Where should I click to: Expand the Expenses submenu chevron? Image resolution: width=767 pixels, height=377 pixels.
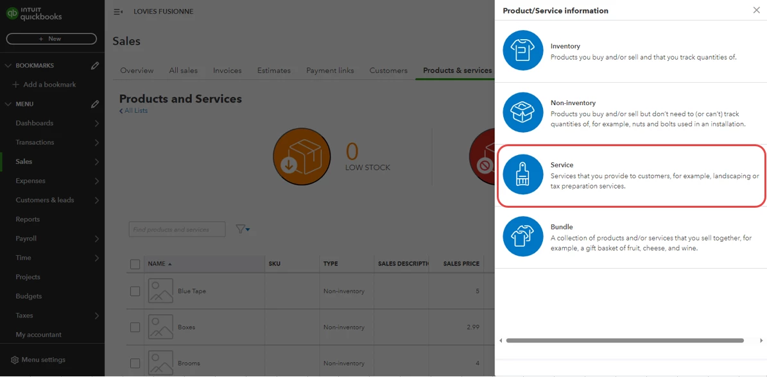click(96, 181)
